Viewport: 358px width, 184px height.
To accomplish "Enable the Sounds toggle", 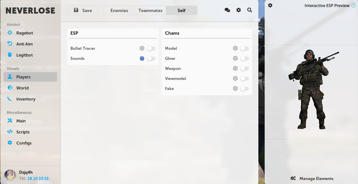I will [x=151, y=58].
